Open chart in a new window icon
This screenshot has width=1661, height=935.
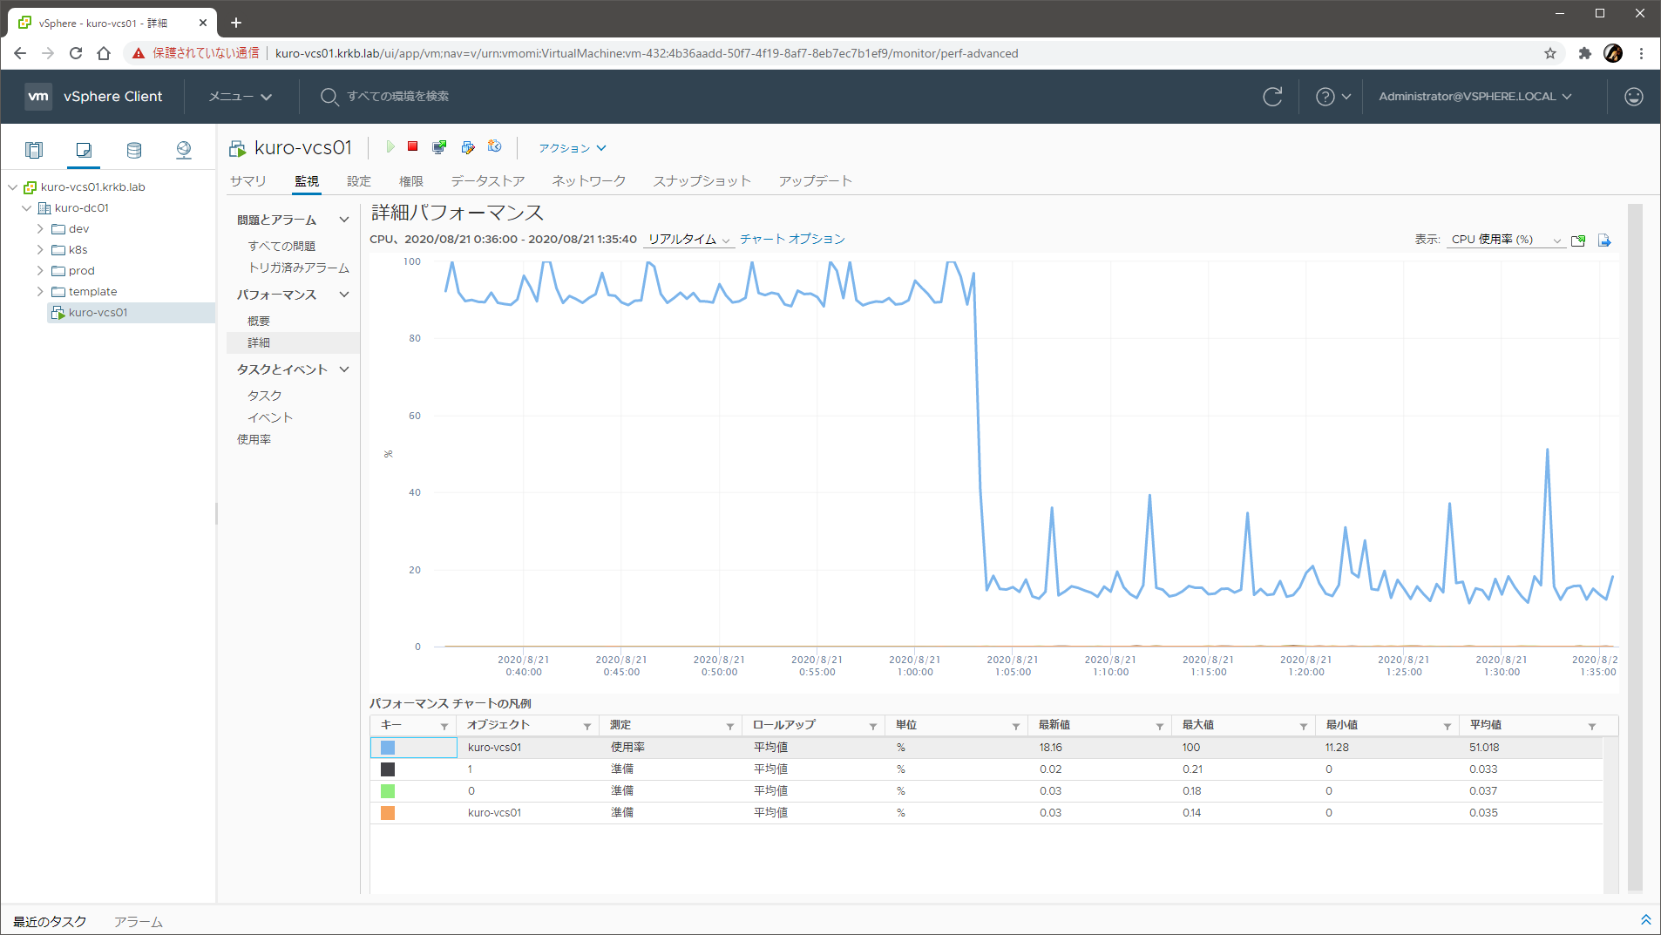click(1578, 241)
